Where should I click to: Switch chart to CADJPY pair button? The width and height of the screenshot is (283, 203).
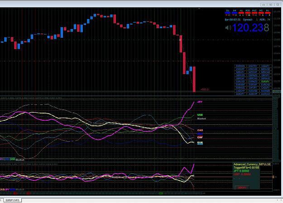(265, 88)
